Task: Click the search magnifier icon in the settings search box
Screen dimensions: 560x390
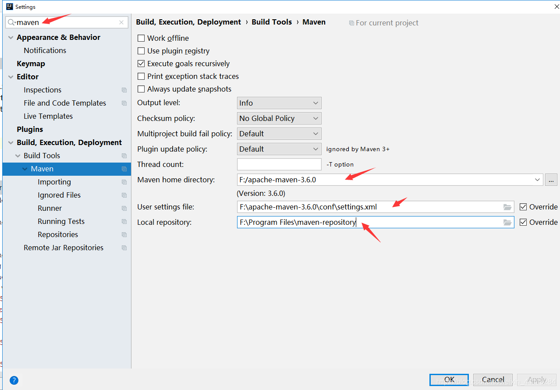Action: click(x=12, y=22)
